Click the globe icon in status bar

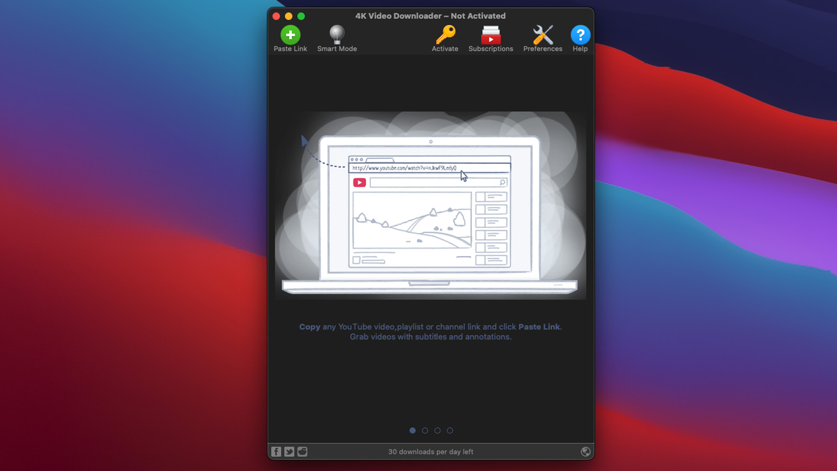pos(586,452)
